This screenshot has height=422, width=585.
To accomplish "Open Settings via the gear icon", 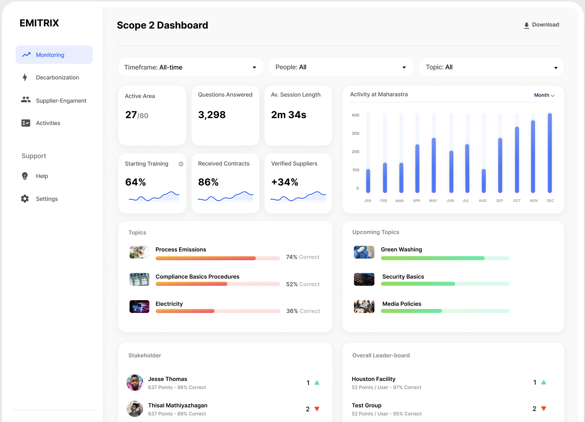I will [24, 199].
